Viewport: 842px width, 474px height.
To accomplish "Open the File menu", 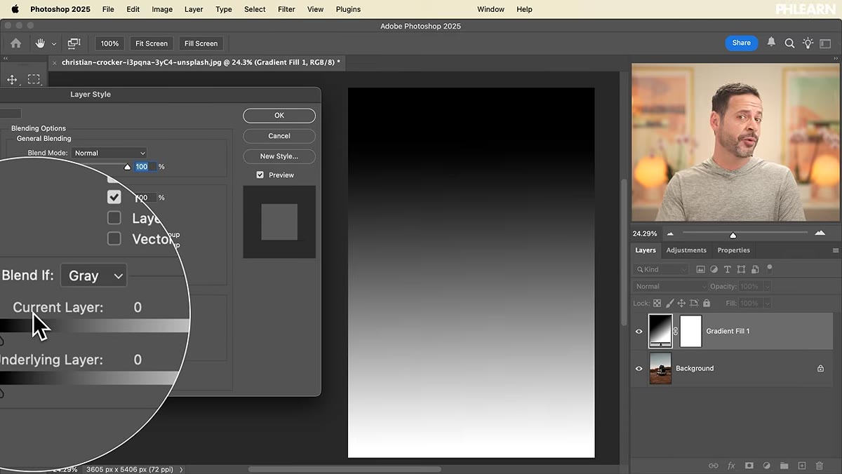I will click(108, 9).
